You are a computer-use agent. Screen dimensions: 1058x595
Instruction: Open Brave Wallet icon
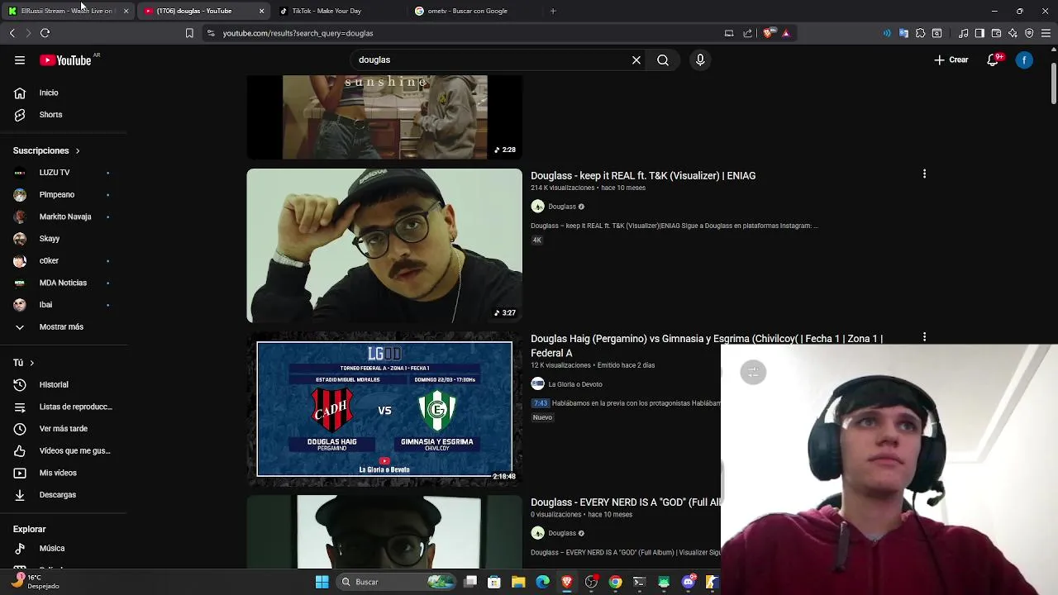click(996, 33)
